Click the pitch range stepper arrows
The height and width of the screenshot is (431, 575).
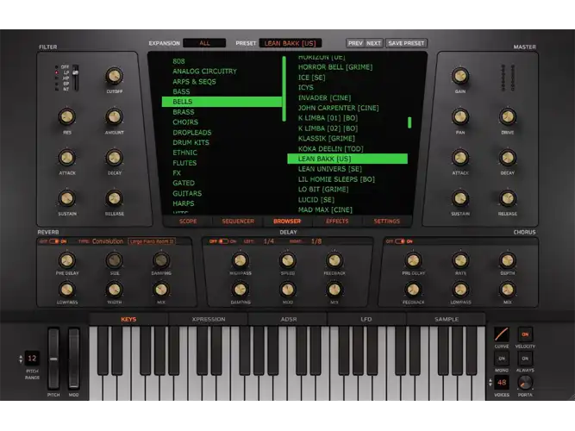tap(21, 359)
